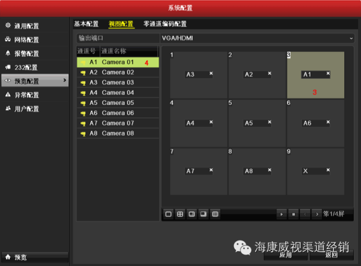Return to 预览 live view
Image resolution: width=361 pixels, height=266 pixels.
[x=35, y=257]
